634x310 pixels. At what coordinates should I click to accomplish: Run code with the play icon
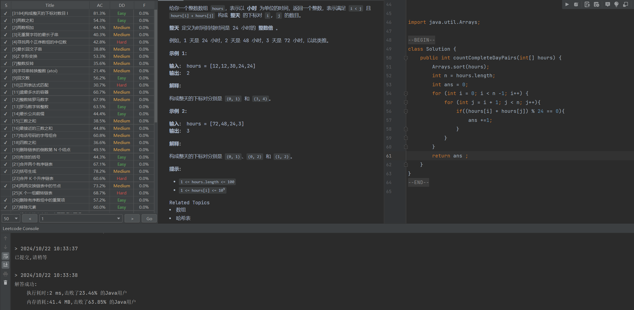click(x=567, y=4)
